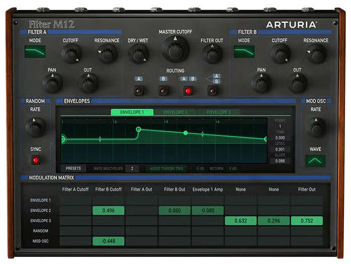Click matrix cell value 0.632
The height and width of the screenshot is (264, 351).
click(241, 221)
